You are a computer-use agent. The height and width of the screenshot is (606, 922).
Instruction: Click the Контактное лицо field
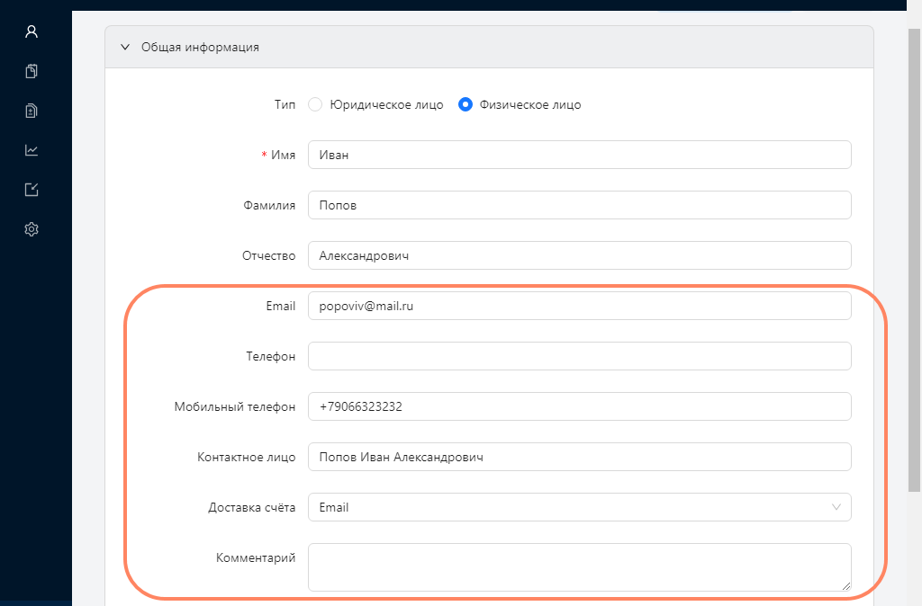[580, 457]
